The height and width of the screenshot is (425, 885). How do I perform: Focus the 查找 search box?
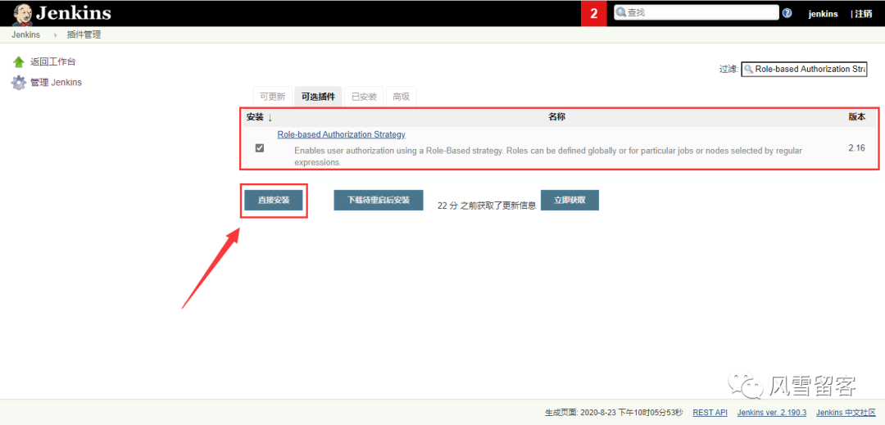point(697,12)
